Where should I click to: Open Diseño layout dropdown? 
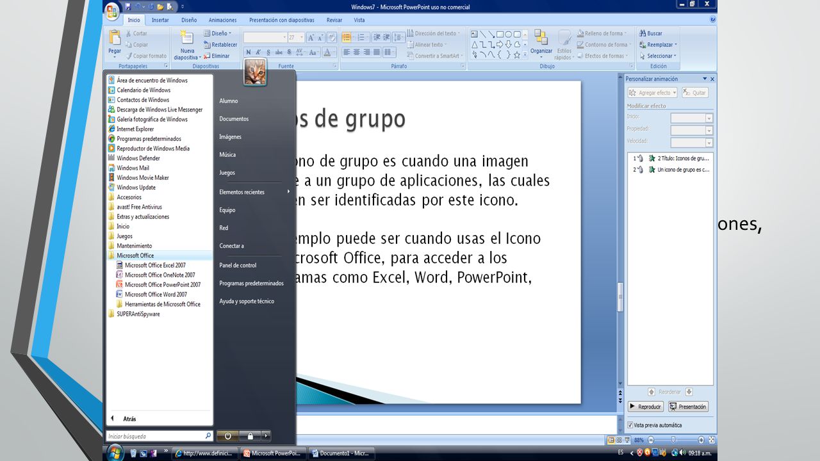[218, 33]
